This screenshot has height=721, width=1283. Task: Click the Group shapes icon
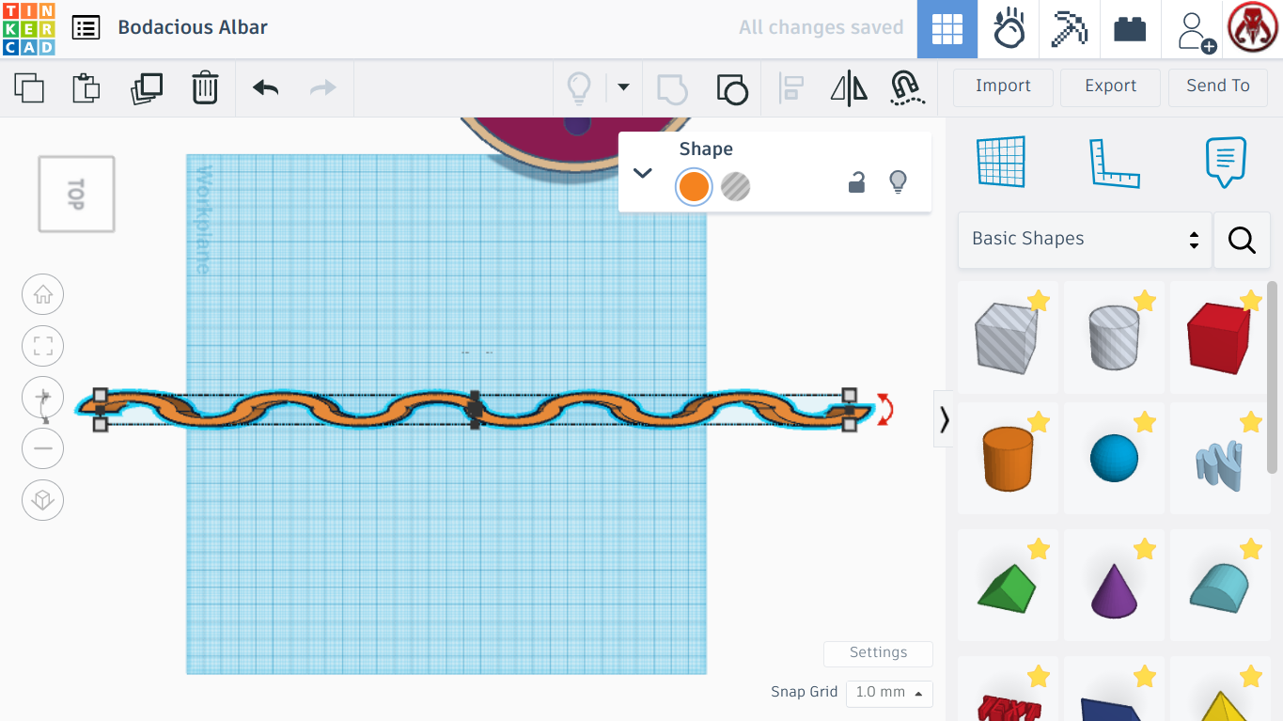pyautogui.click(x=672, y=88)
